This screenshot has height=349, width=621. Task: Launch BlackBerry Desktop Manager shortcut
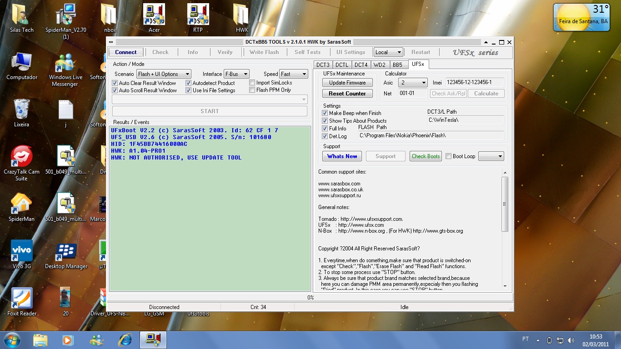pos(66,254)
